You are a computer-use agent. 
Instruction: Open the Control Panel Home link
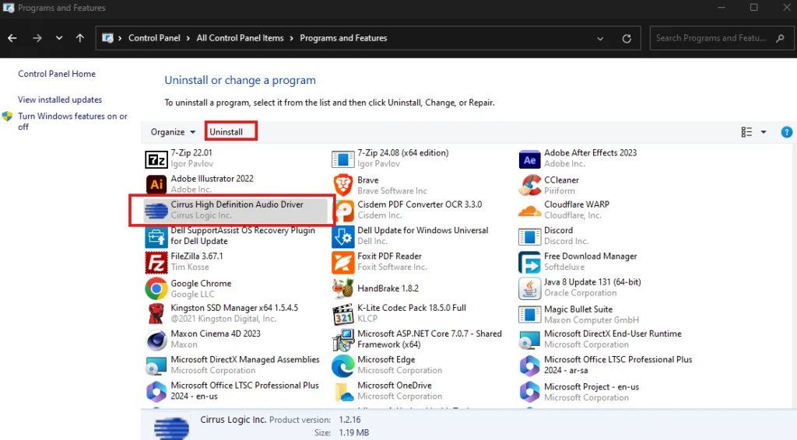pos(57,74)
